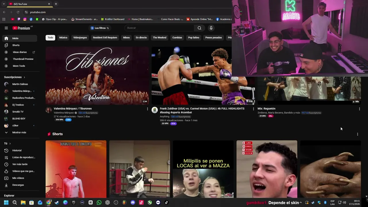Open options menu for boxing highlights video
The height and width of the screenshot is (207, 368).
coord(253,109)
